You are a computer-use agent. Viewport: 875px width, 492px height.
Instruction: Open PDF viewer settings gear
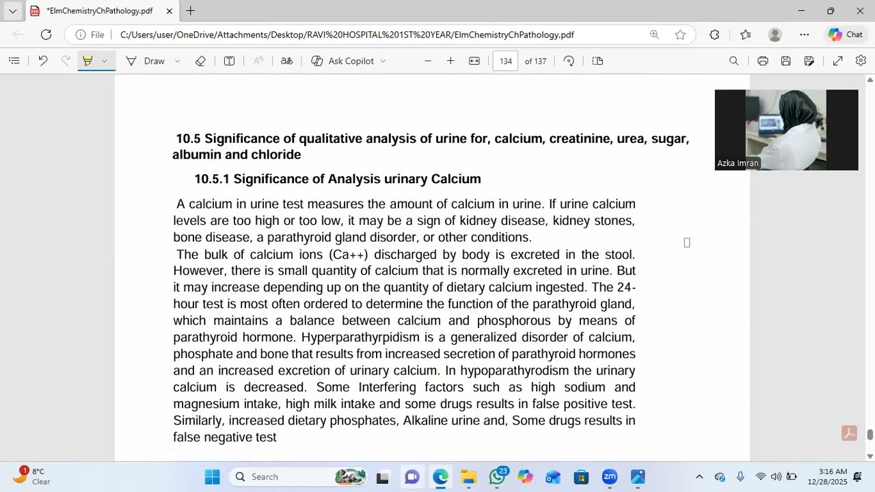pyautogui.click(x=861, y=61)
